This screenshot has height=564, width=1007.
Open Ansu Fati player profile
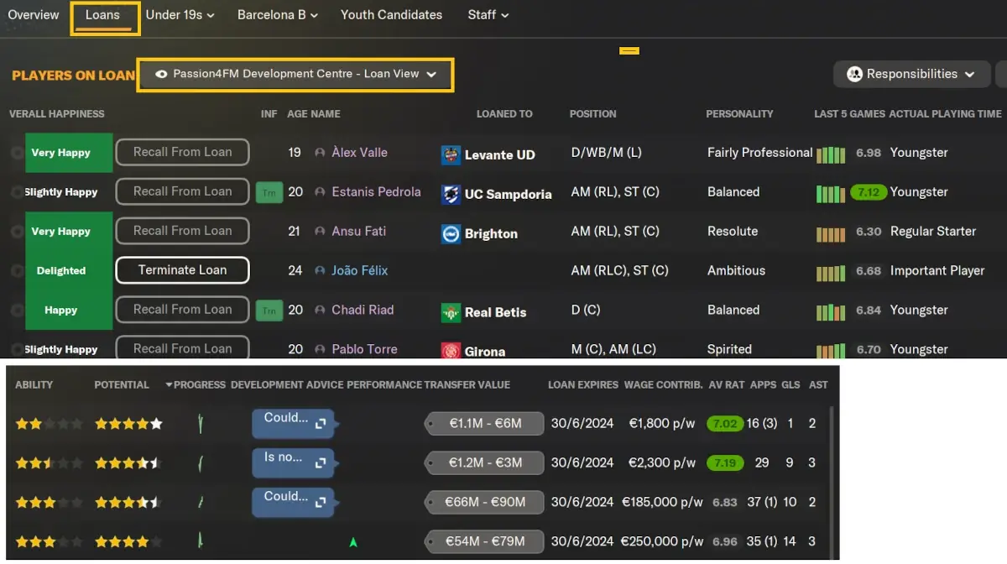(359, 232)
